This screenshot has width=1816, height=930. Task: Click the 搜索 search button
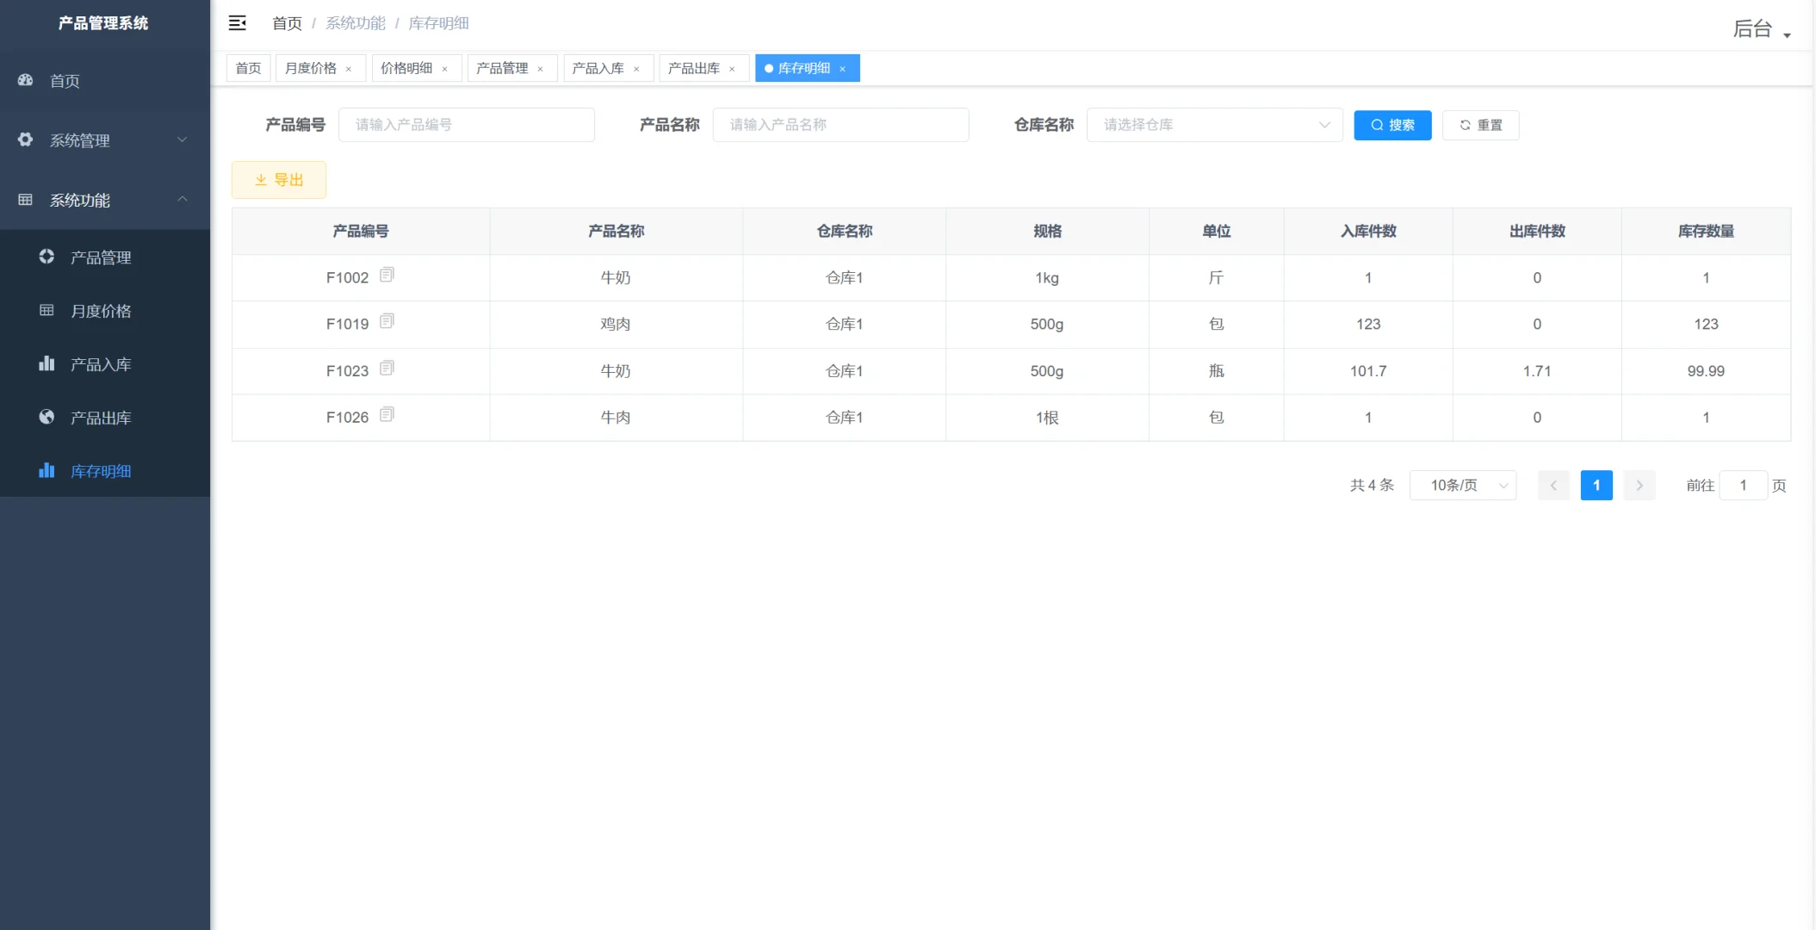(1391, 124)
